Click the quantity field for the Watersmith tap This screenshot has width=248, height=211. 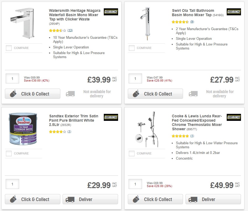[12, 78]
